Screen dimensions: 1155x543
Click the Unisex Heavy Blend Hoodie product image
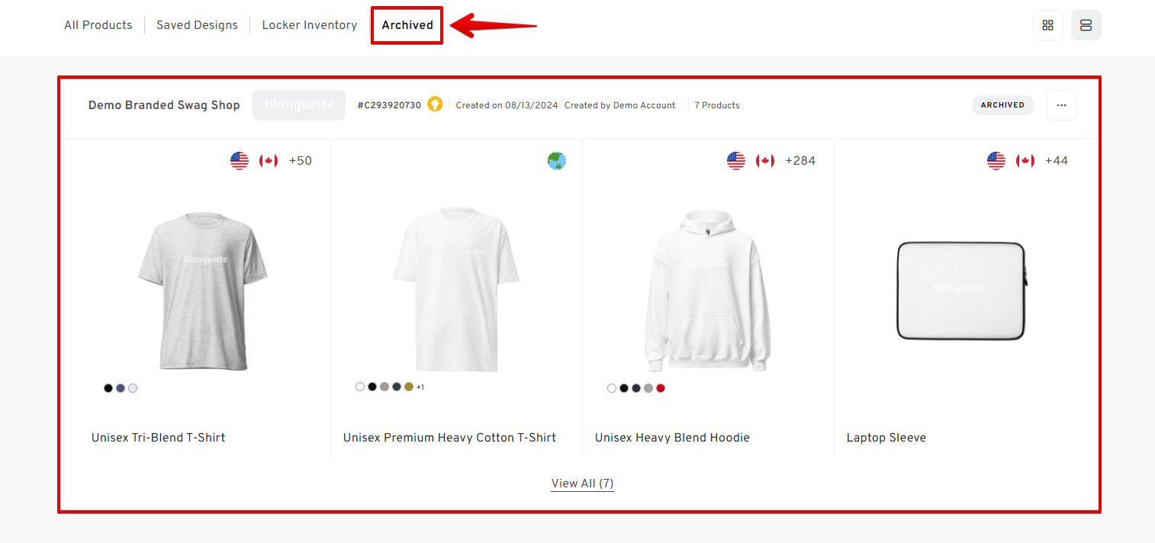[x=708, y=288]
